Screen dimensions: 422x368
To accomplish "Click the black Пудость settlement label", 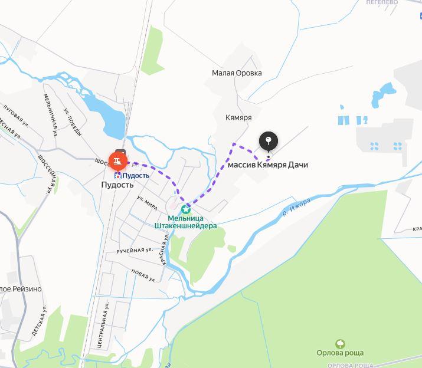I will (x=117, y=185).
